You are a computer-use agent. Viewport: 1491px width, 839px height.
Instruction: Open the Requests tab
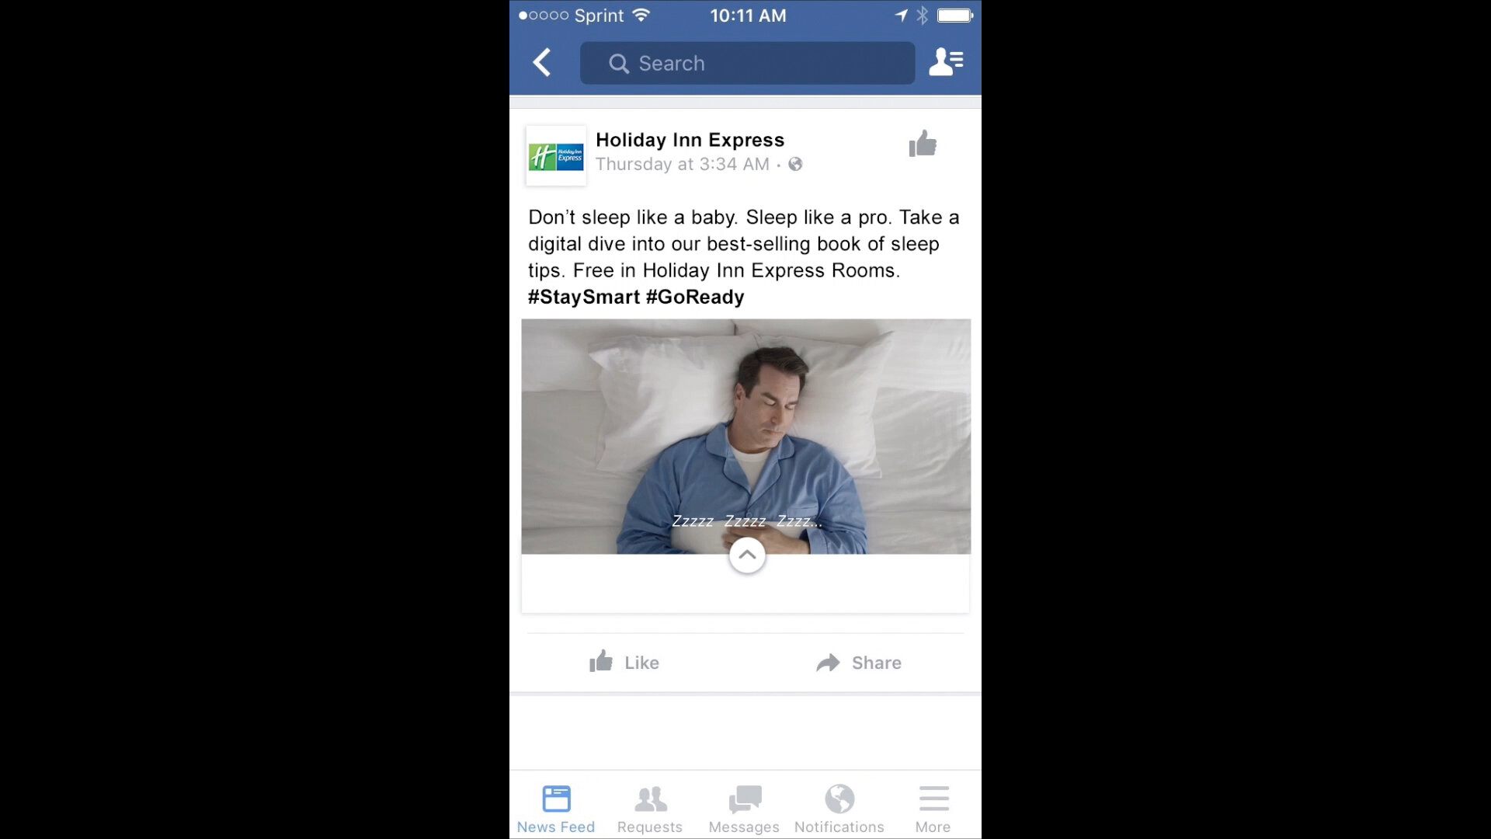coord(650,808)
